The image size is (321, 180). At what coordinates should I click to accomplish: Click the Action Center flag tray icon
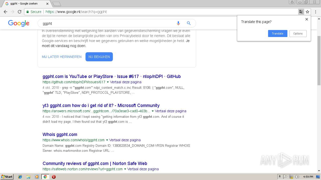pos(285,177)
